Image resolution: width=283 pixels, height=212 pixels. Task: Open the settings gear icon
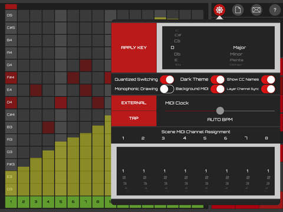click(x=219, y=10)
